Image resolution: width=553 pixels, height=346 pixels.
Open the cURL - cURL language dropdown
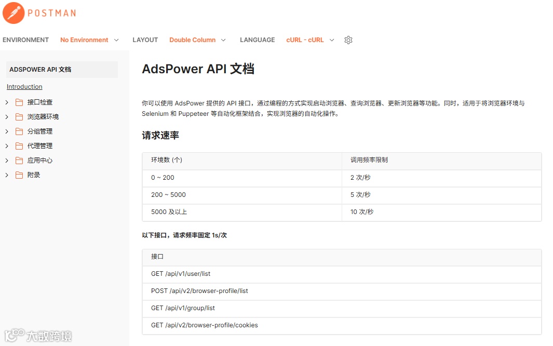310,40
